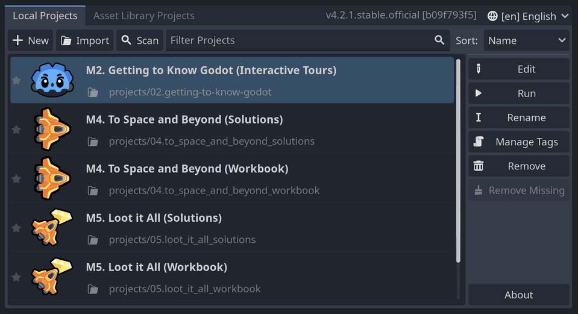Click the trash icon on Remove button
Viewport: 578px width, 314px height.
(x=479, y=166)
